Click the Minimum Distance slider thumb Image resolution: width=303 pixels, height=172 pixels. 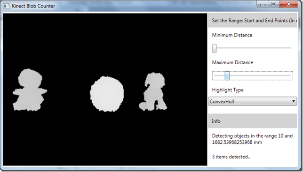point(214,48)
